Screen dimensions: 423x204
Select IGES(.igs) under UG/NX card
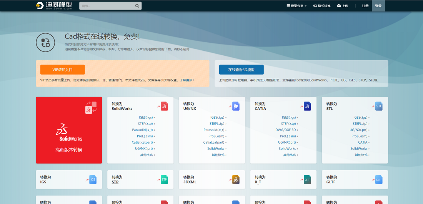[218, 118]
